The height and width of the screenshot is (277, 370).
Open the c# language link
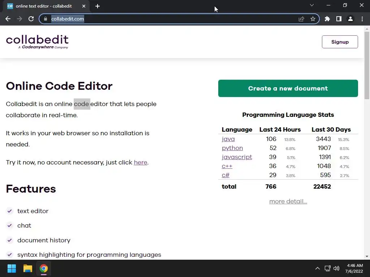[225, 175]
